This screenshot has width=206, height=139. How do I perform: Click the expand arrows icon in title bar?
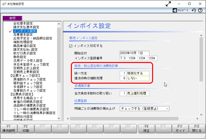point(168,4)
